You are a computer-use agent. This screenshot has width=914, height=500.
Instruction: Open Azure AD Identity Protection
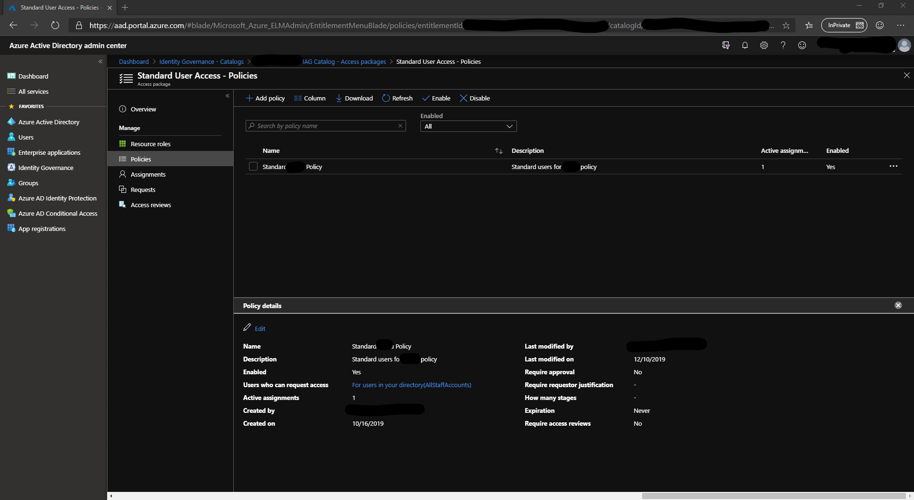(57, 198)
